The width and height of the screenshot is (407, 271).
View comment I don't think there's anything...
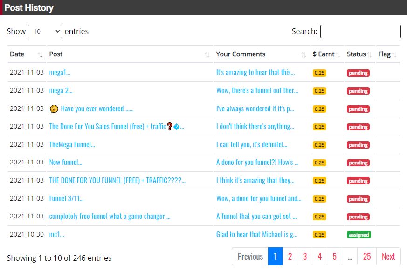coord(255,126)
